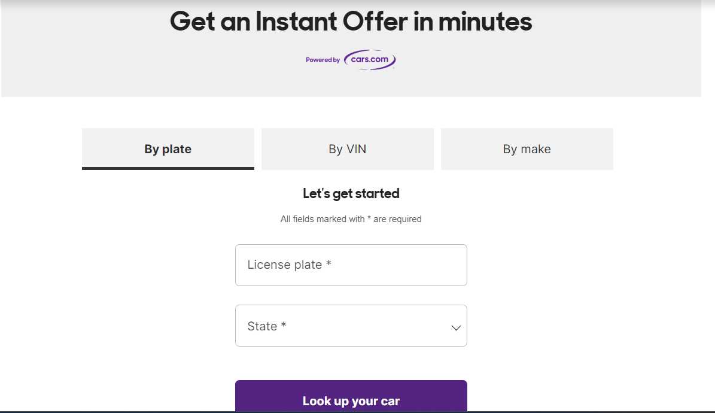
Task: Switch to the By make tab
Action: (x=527, y=149)
